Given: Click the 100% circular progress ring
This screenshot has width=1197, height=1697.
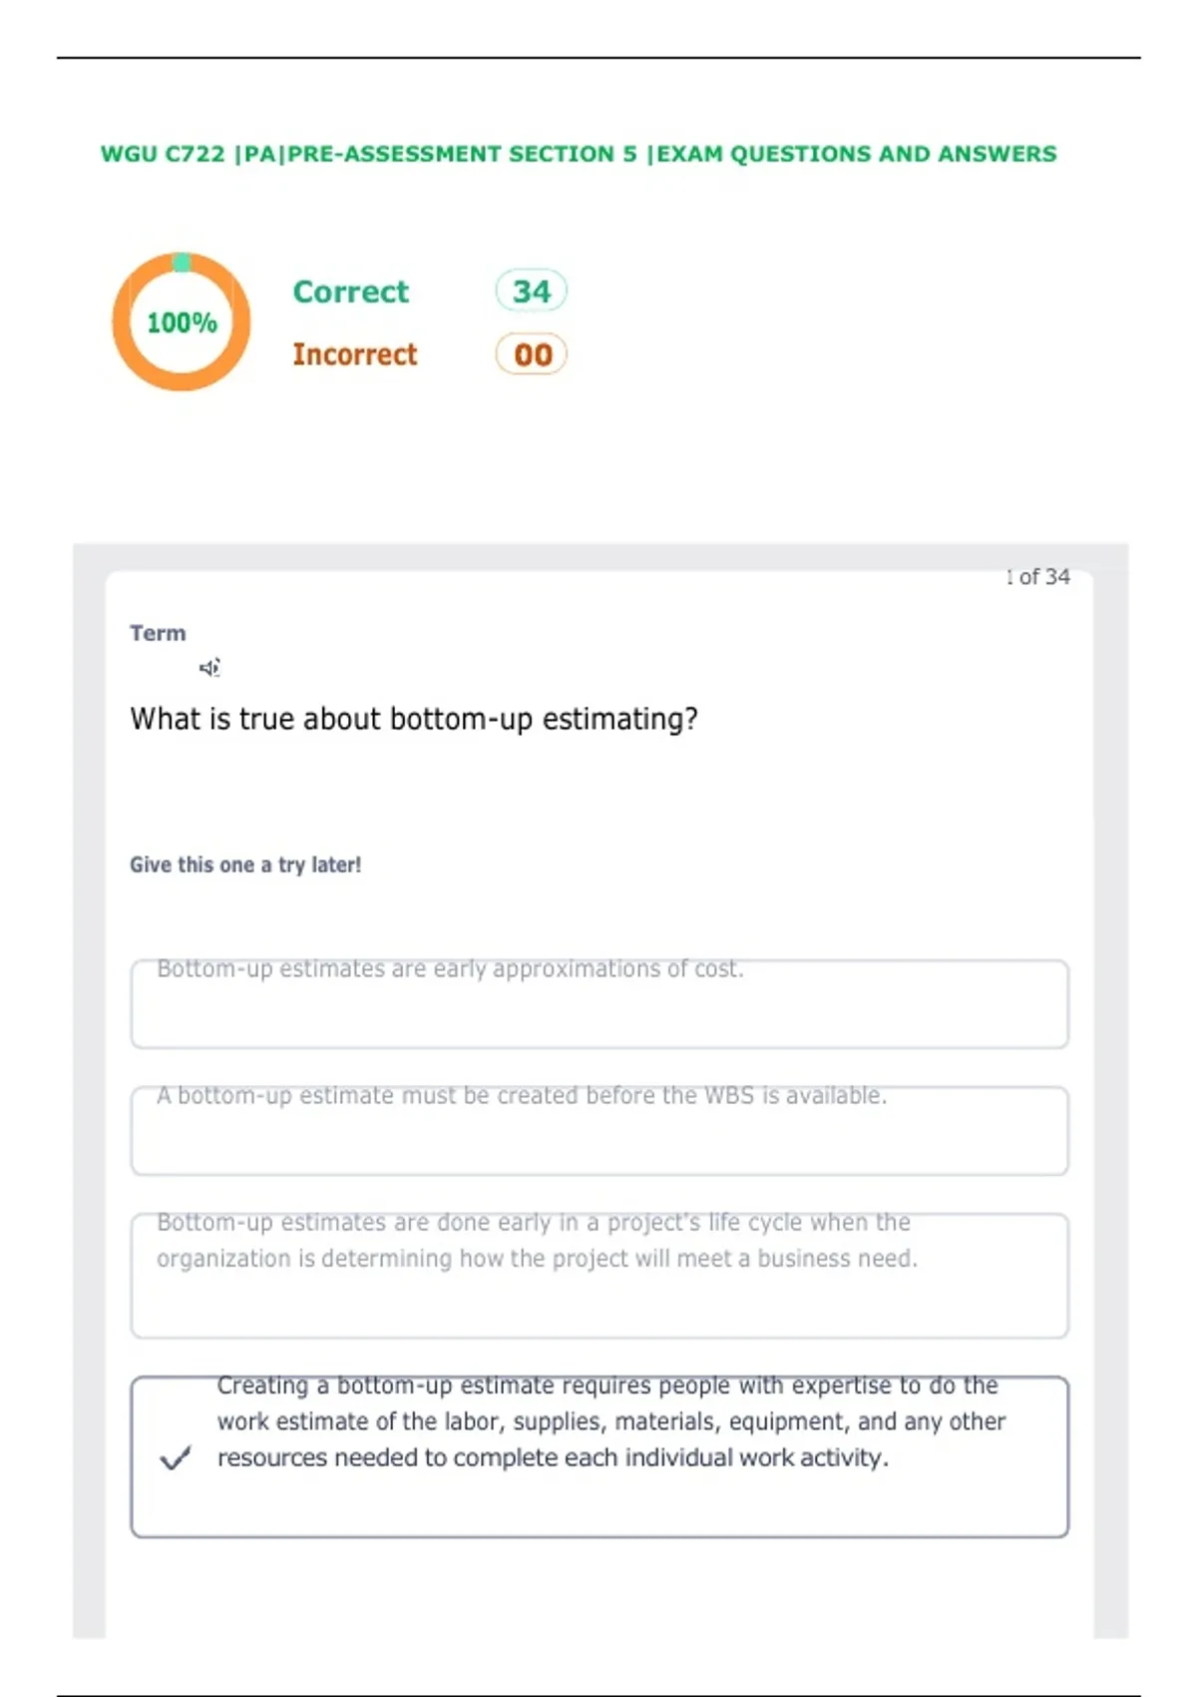Looking at the screenshot, I should click(x=181, y=321).
